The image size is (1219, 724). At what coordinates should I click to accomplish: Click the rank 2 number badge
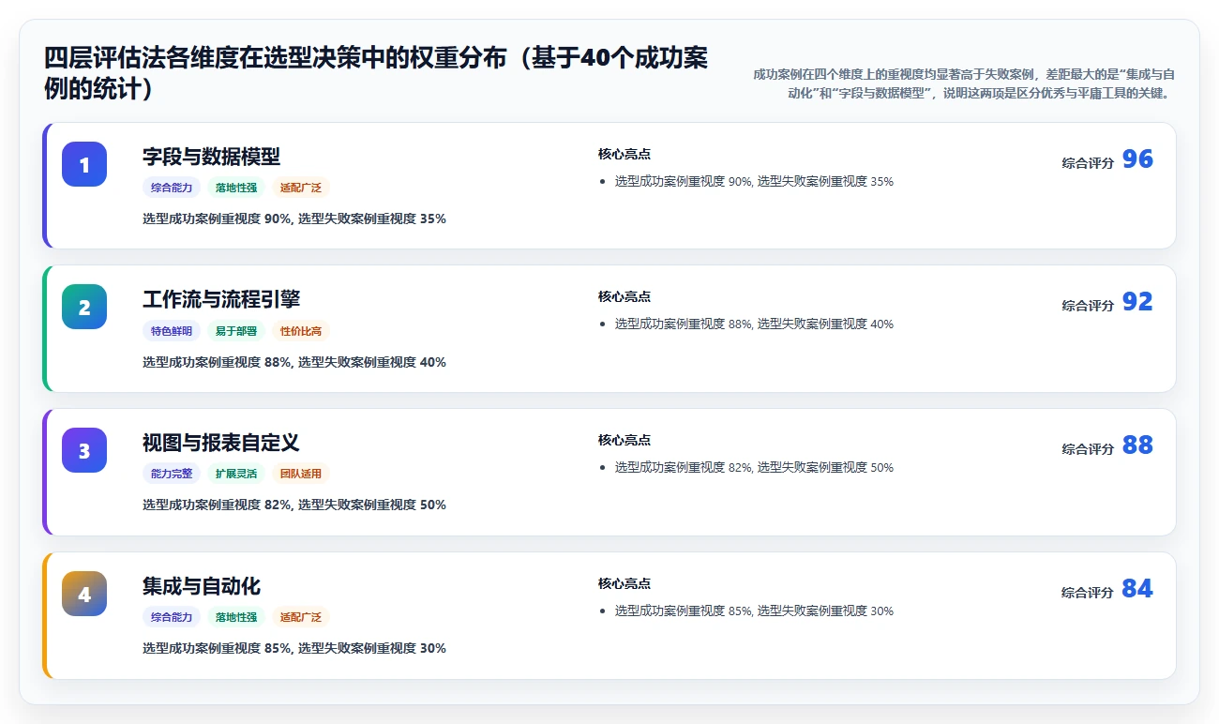(x=84, y=307)
